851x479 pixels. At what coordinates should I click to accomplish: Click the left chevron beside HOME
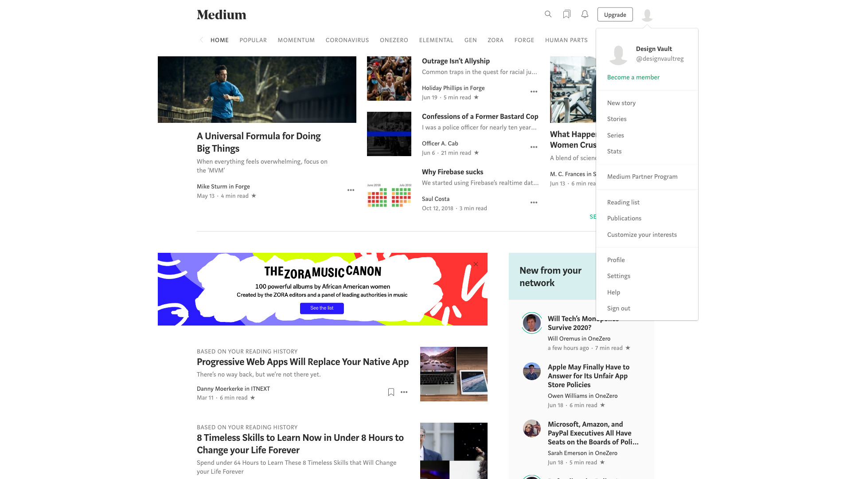202,40
